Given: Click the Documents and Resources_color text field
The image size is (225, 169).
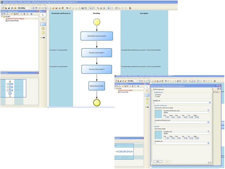Looking at the screenshot, I should pyautogui.click(x=186, y=113).
